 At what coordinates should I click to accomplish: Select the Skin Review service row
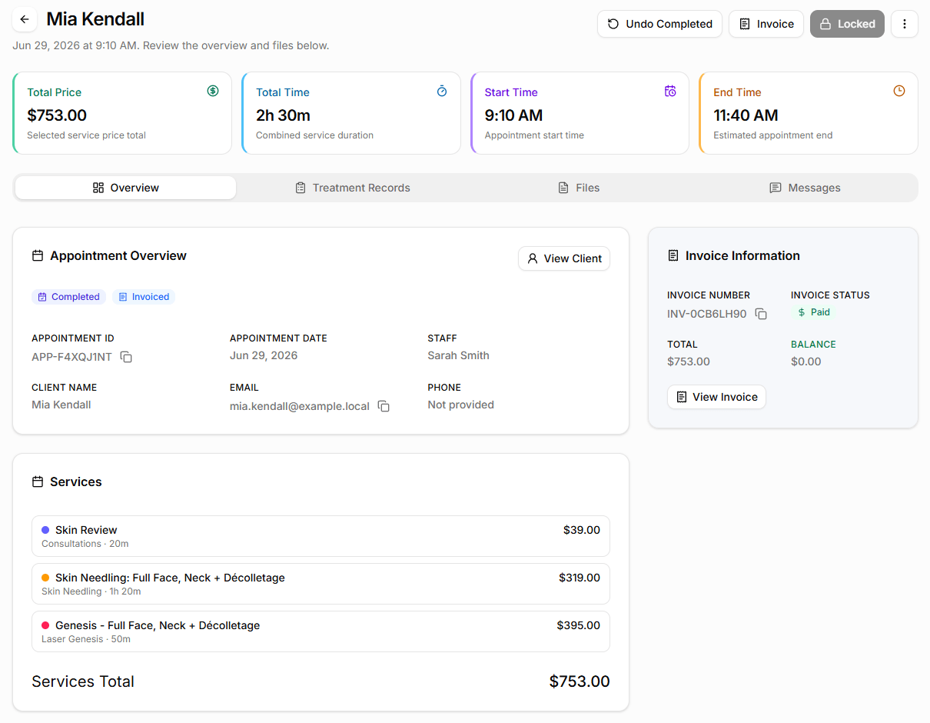tap(321, 536)
